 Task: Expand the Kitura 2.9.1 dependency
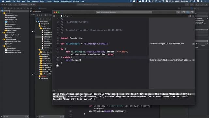click(40, 56)
